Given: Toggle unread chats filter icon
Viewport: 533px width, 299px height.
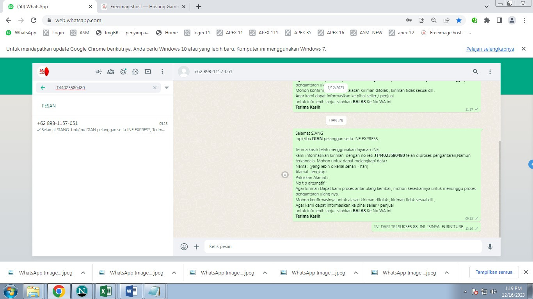Looking at the screenshot, I should coord(167,88).
